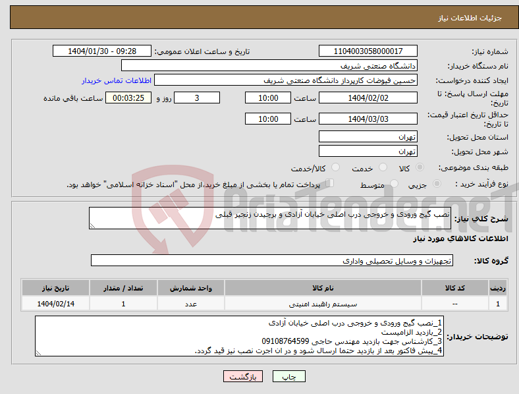Click the شهر محل تحویل field تهران
Viewport: 519px width, 394px height.
(368, 151)
